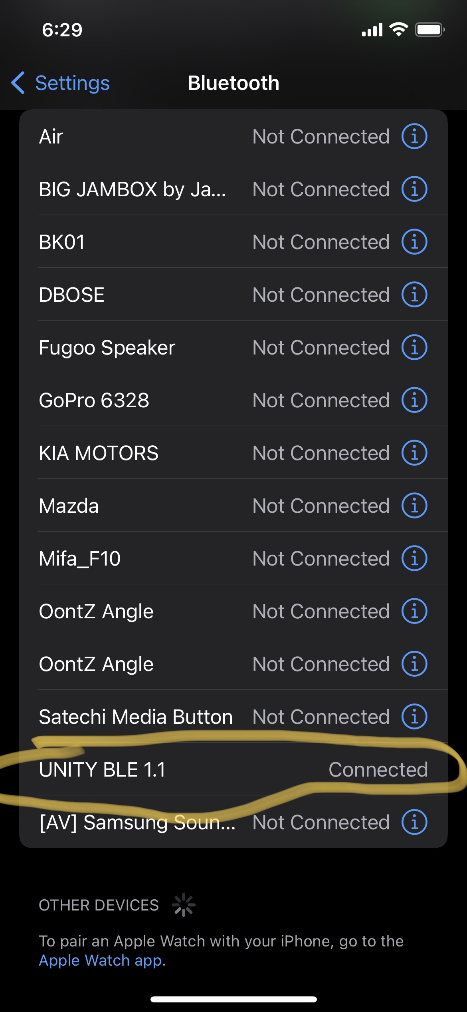Viewport: 467px width, 1012px height.
Task: Open the Apple Watch app link
Action: pyautogui.click(x=101, y=960)
